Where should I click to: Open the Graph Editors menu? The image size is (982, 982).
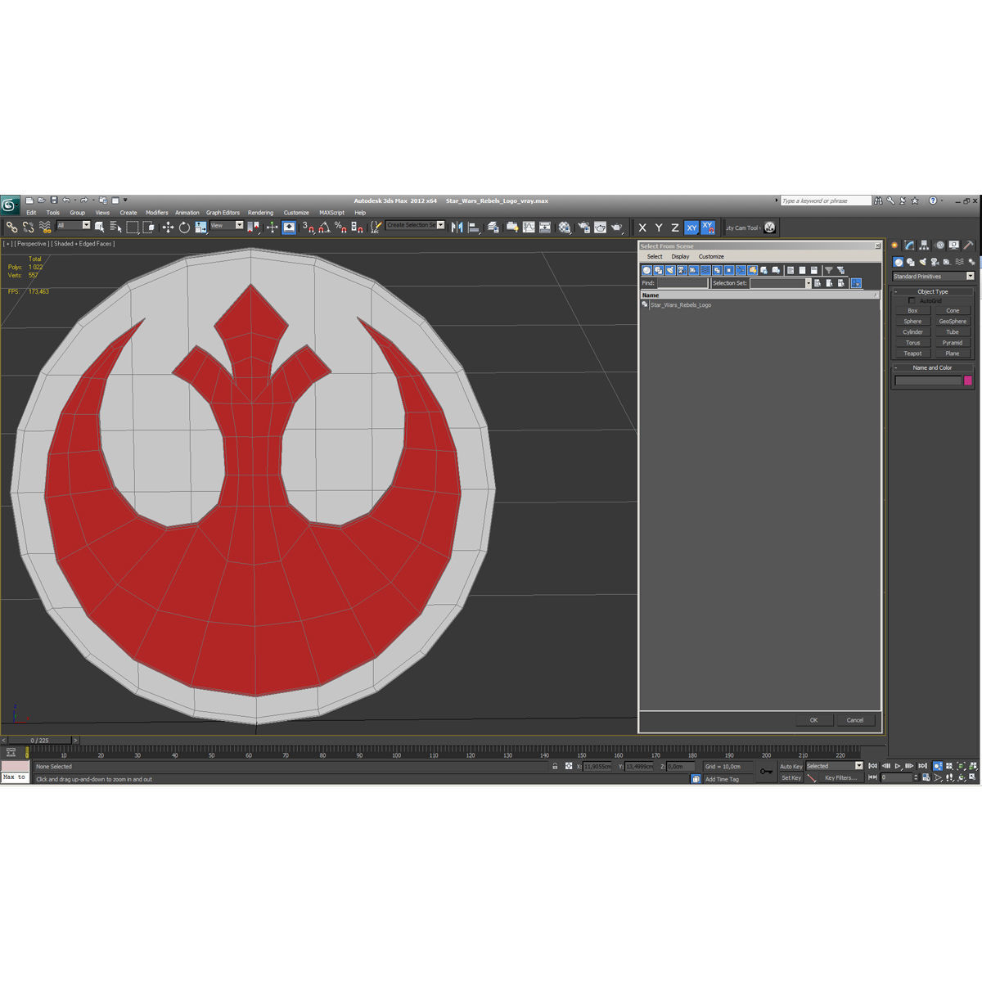pos(223,213)
